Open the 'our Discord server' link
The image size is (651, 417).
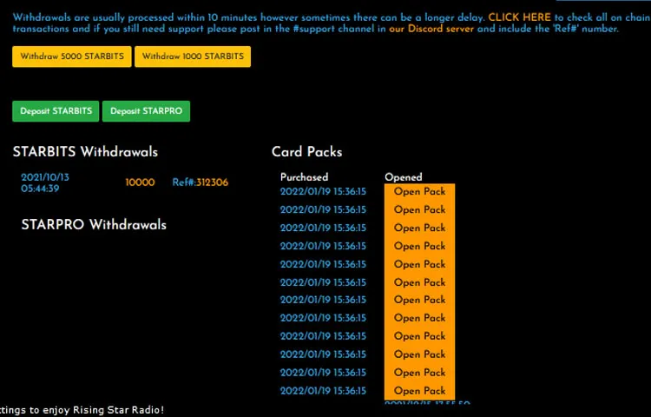[x=431, y=29]
